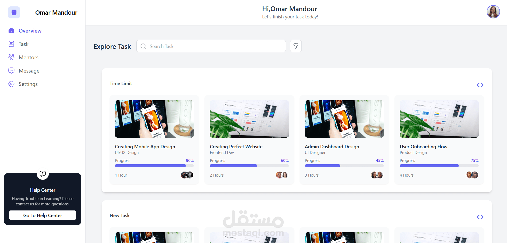Click the UI Designer subtitle
This screenshot has width=507, height=243.
(x=315, y=153)
